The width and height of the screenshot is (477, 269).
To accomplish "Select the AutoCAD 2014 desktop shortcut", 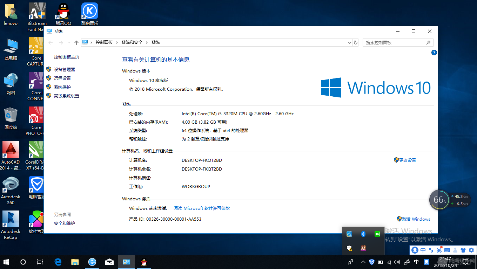I will tap(11, 156).
